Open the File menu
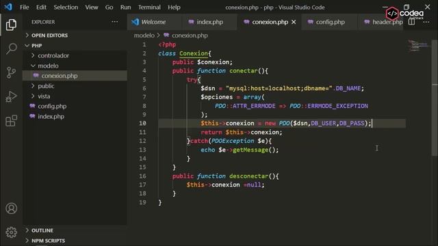438x246 pixels. 25,7
